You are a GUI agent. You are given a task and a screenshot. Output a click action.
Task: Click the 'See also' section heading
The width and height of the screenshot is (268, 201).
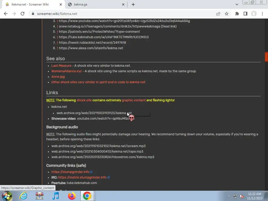(x=55, y=58)
